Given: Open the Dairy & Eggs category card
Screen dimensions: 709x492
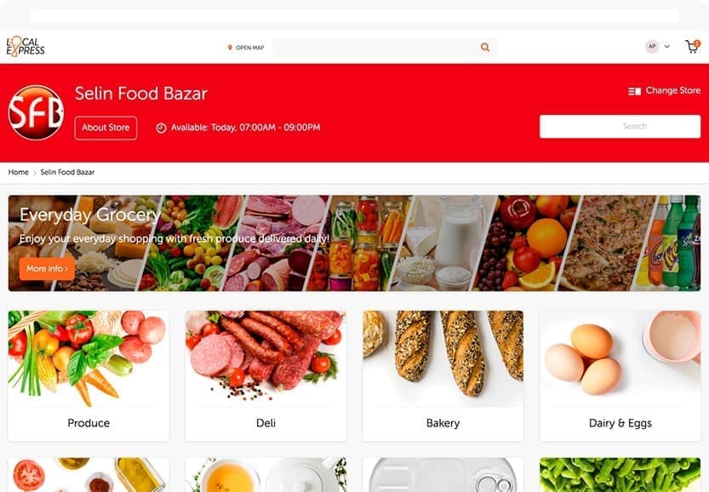Looking at the screenshot, I should click(x=620, y=375).
